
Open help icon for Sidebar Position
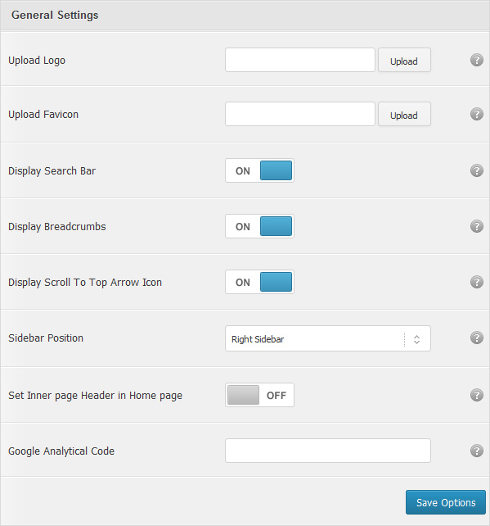coord(477,338)
